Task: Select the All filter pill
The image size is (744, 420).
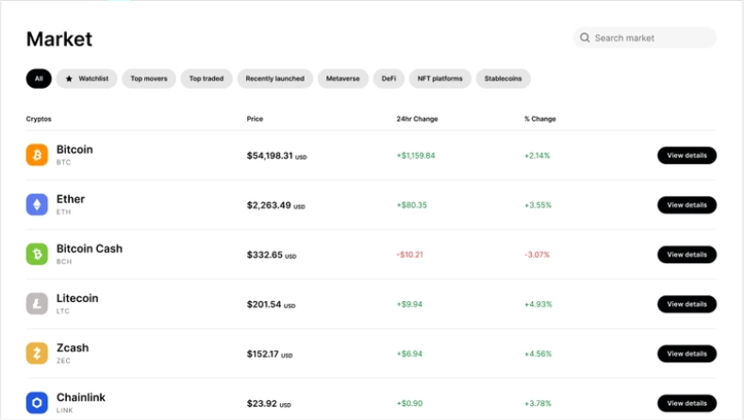Action: click(39, 78)
